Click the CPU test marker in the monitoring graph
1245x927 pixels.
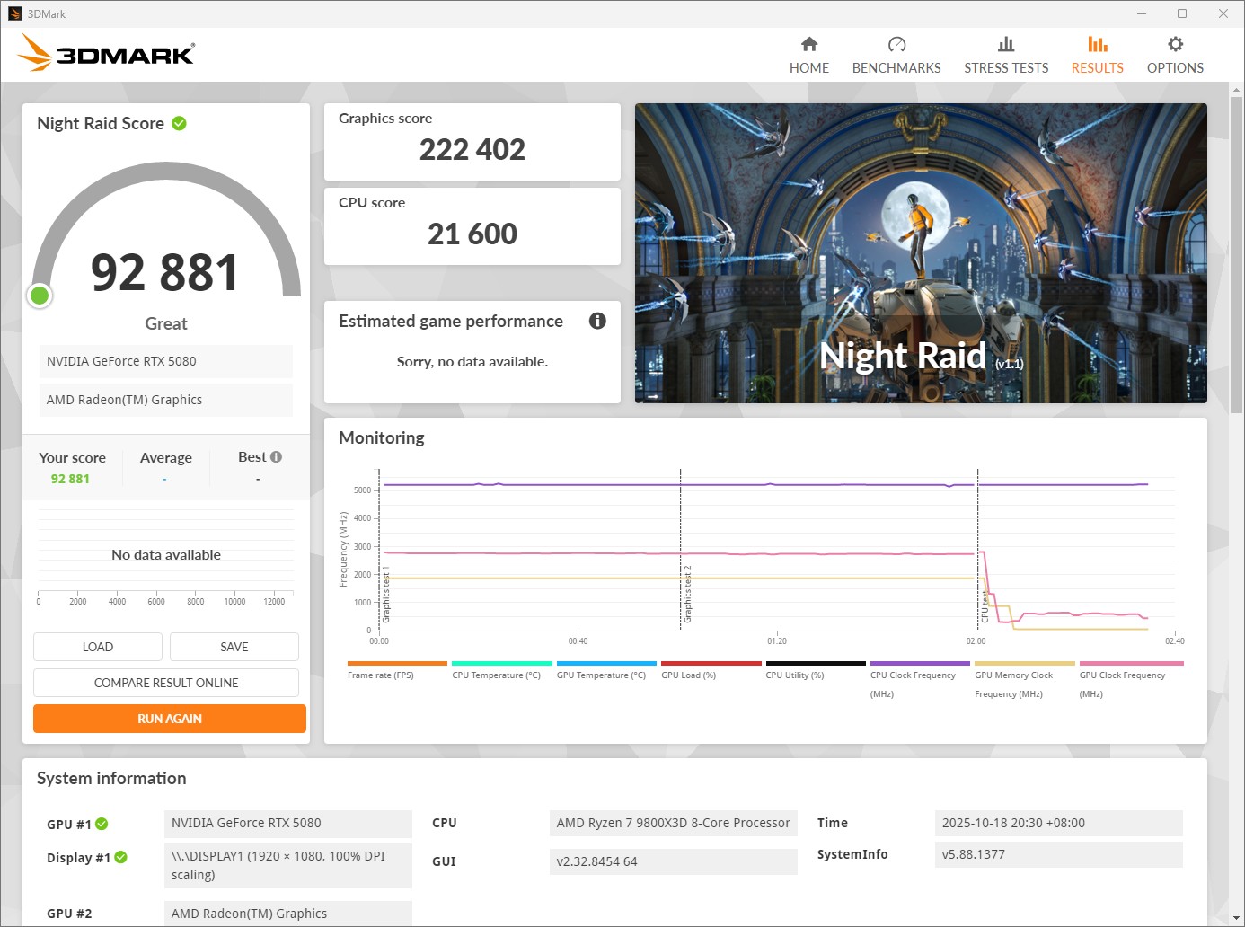[x=984, y=607]
